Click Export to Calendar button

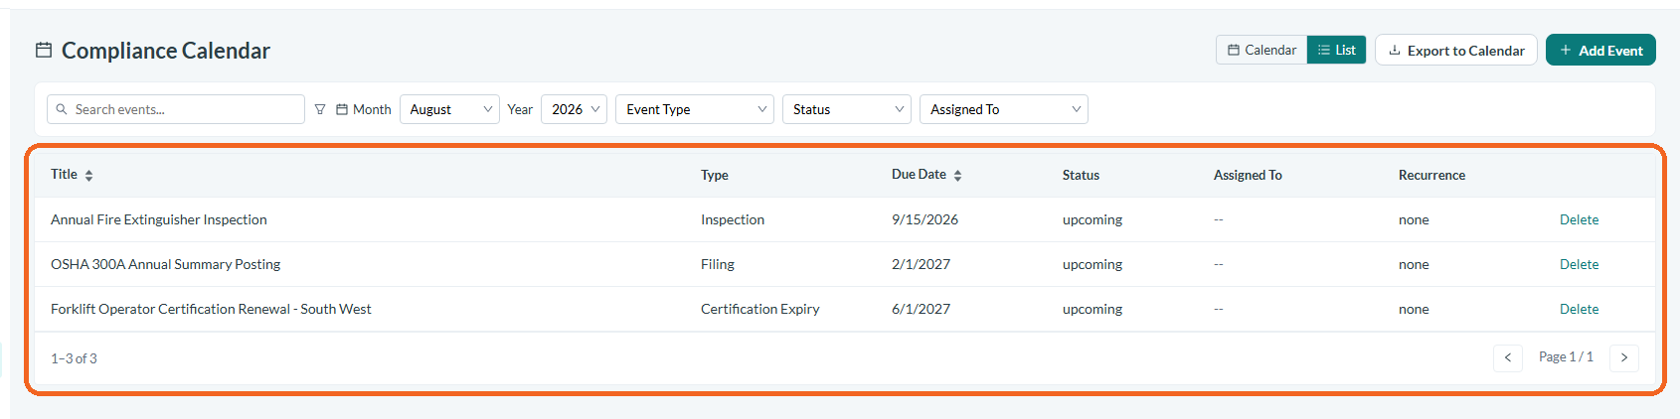click(1456, 50)
